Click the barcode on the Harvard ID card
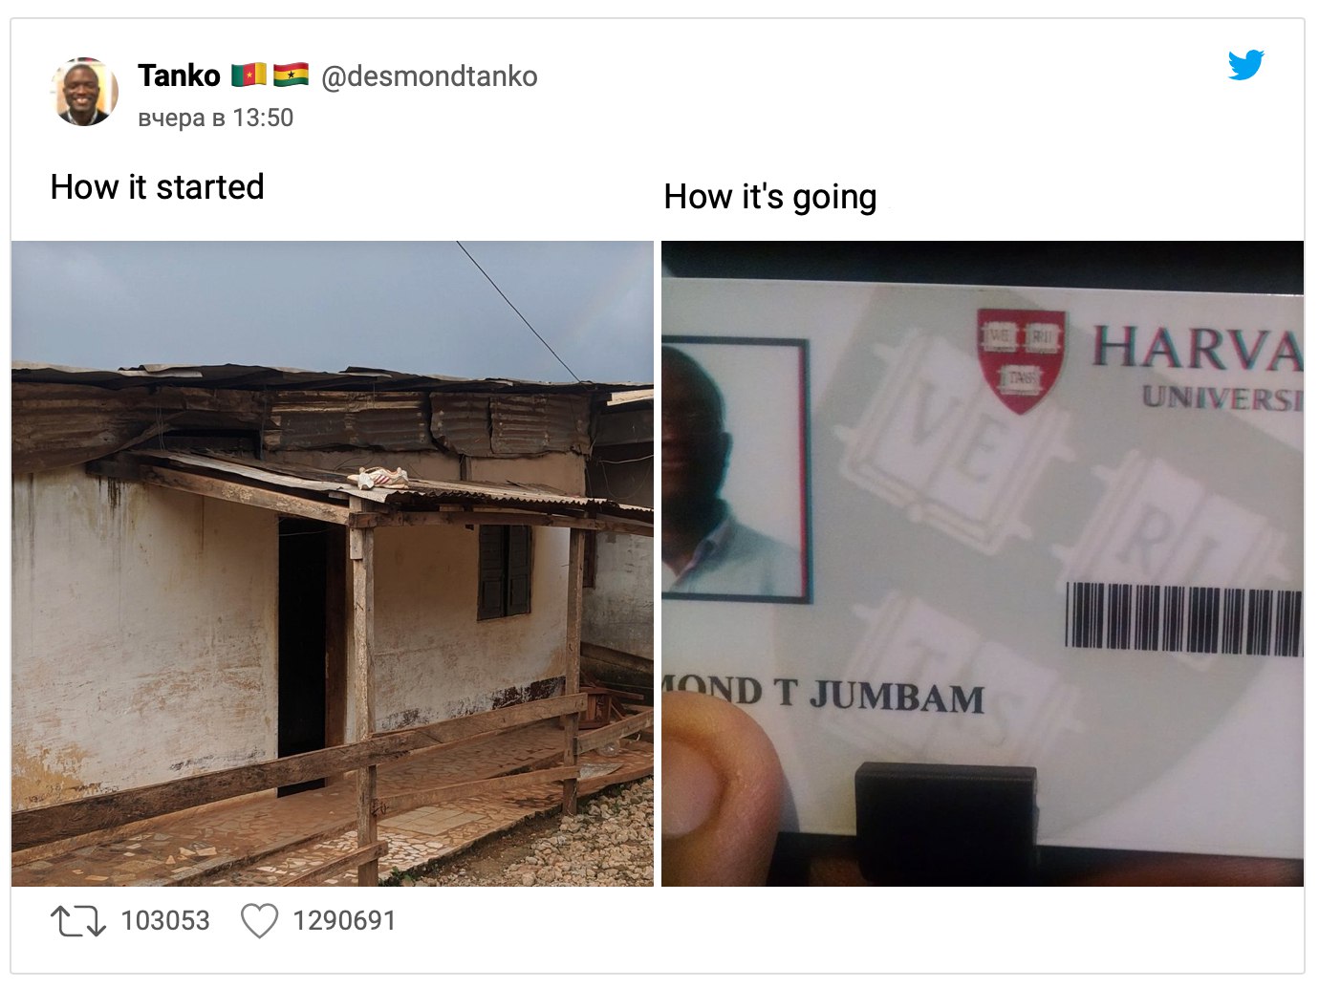The width and height of the screenshot is (1319, 988). click(x=1183, y=619)
